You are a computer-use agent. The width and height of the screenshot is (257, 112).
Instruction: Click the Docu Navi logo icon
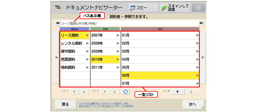pos(58,8)
